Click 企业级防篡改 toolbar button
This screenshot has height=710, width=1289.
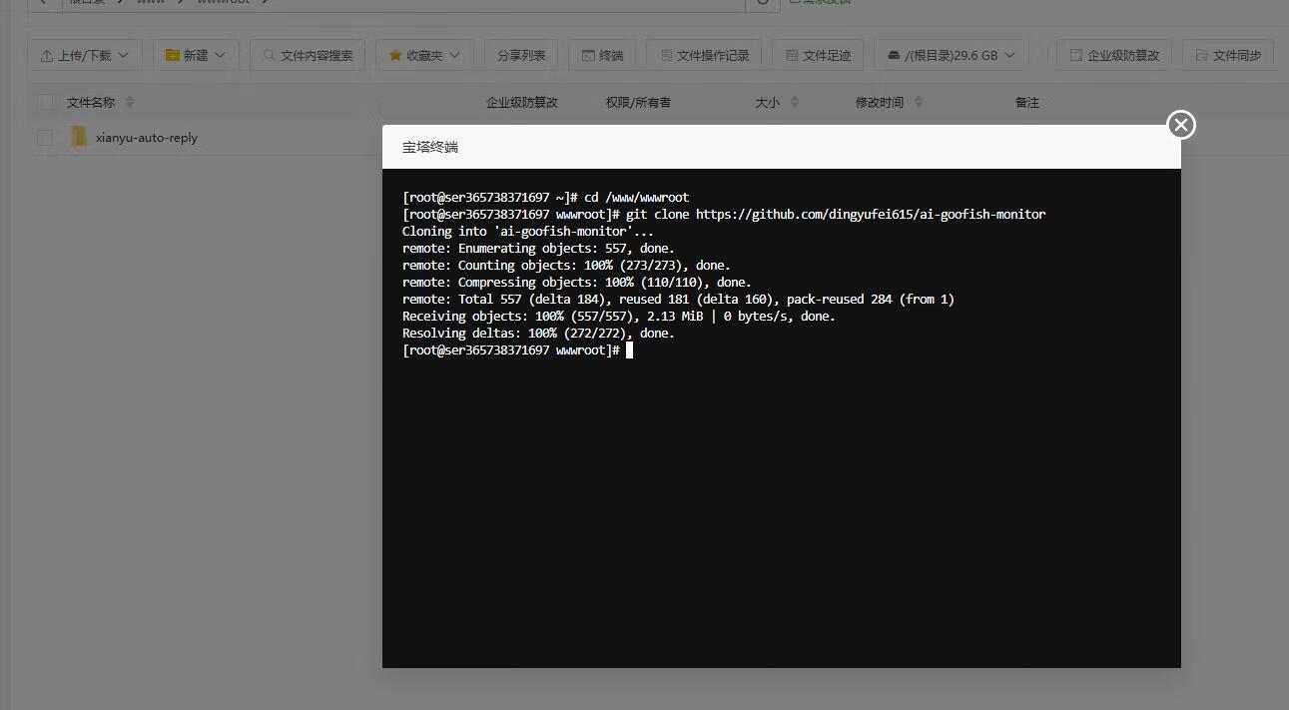point(1114,55)
